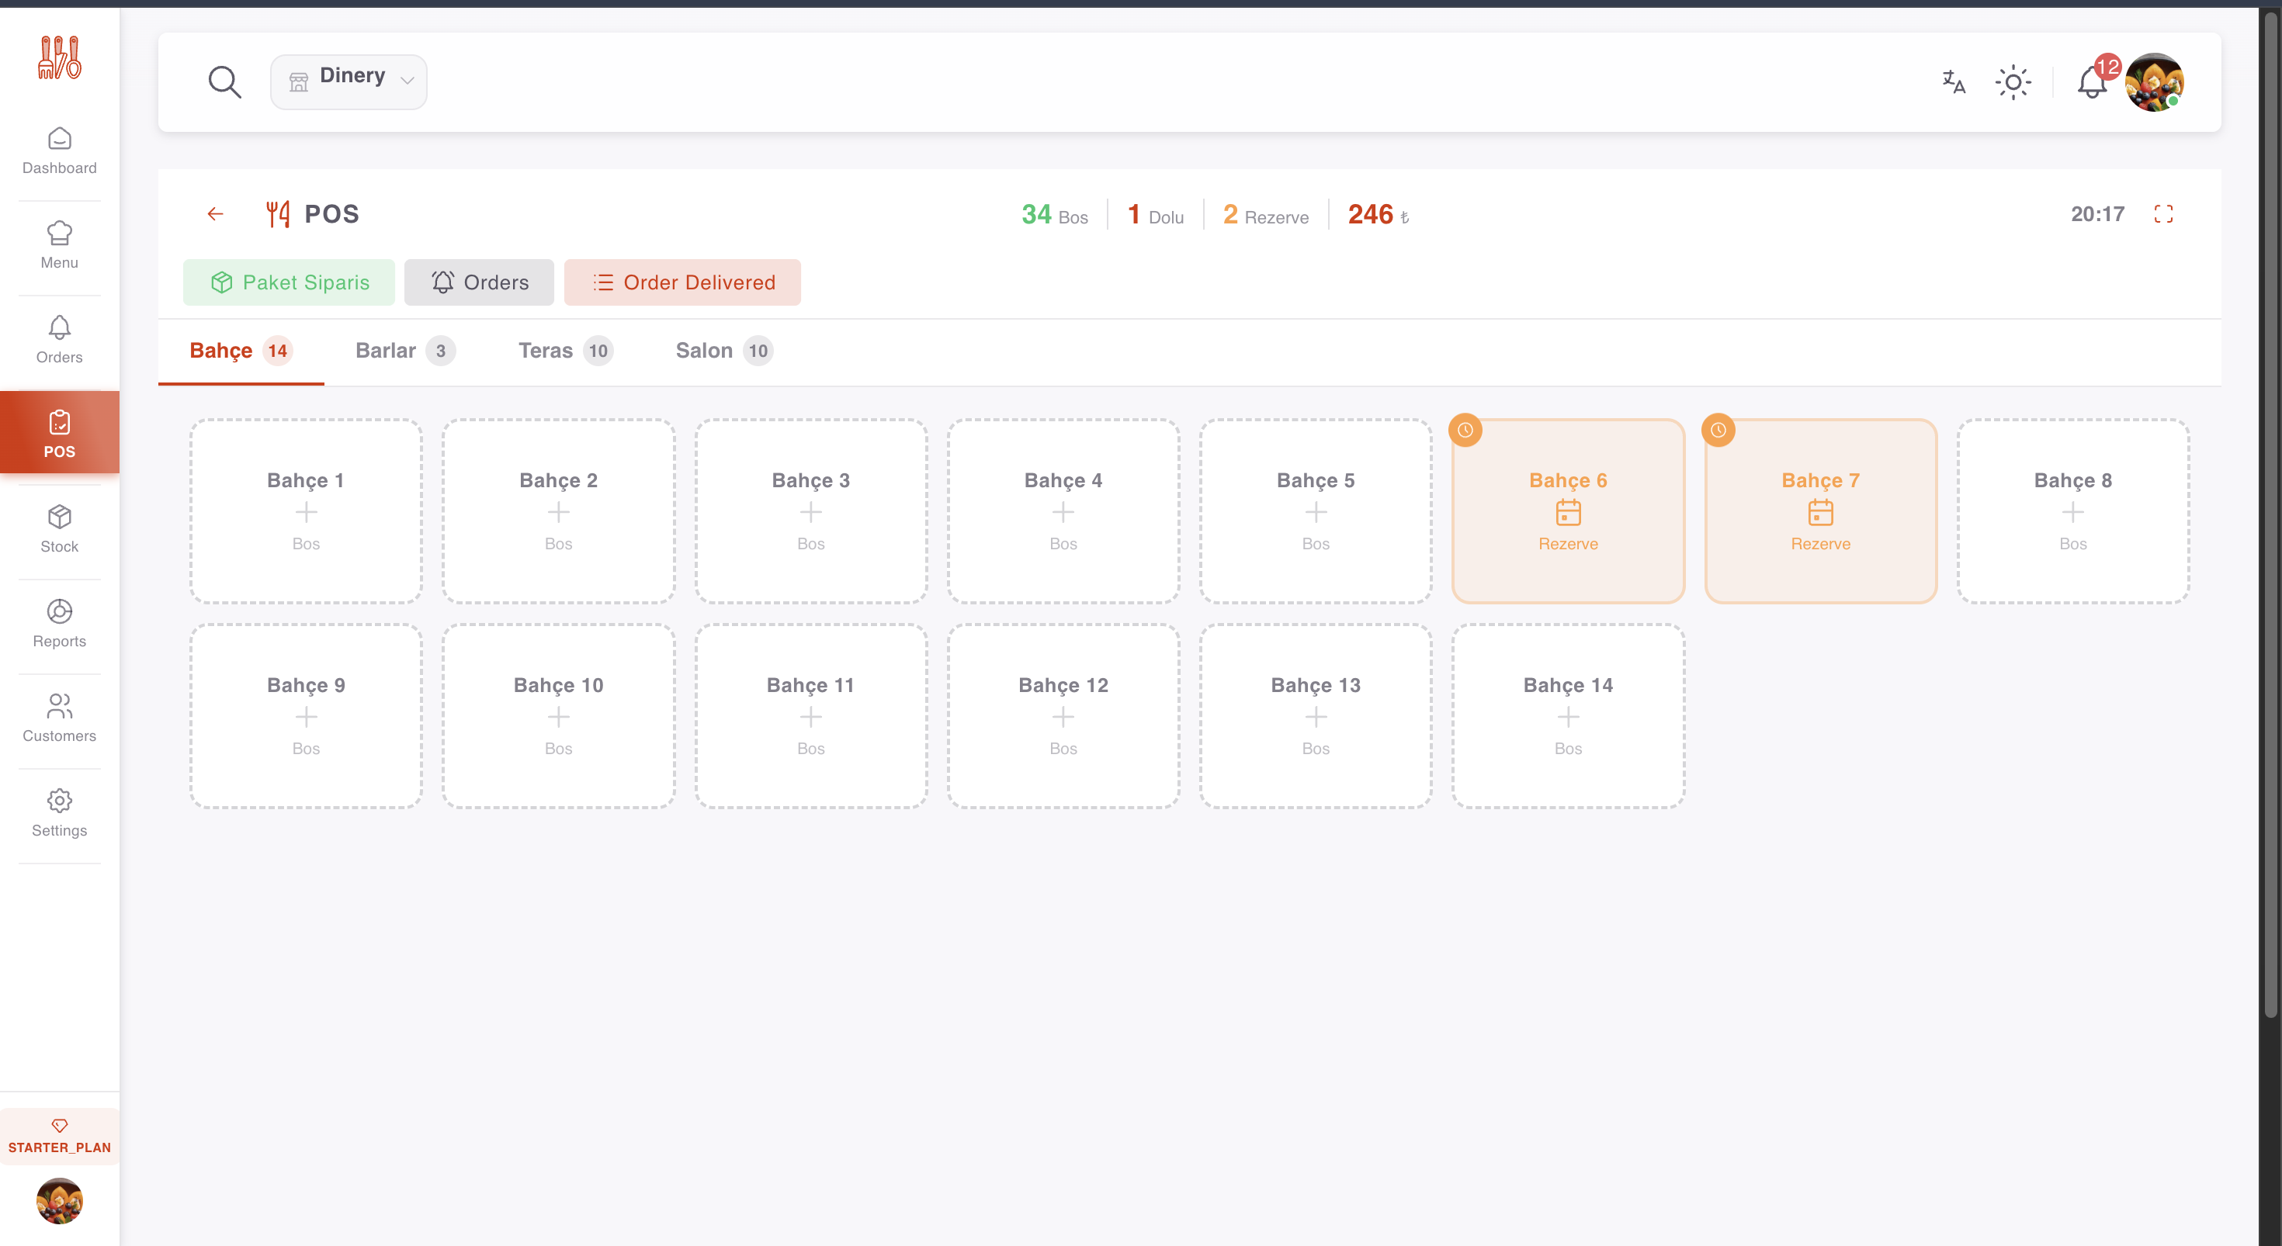Open empty table Bahçe 12
2282x1246 pixels.
[1063, 715]
